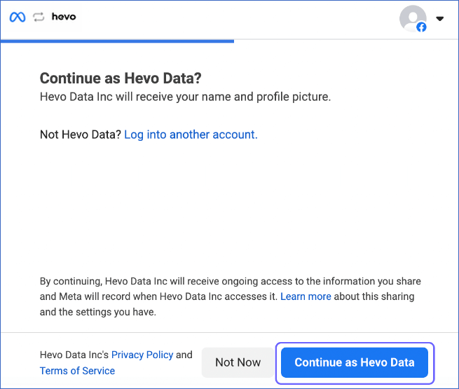Open the Learn more link

[x=306, y=296]
